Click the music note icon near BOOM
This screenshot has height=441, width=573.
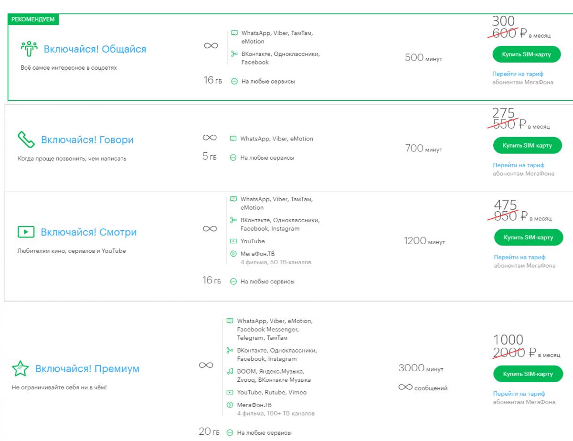coord(230,371)
